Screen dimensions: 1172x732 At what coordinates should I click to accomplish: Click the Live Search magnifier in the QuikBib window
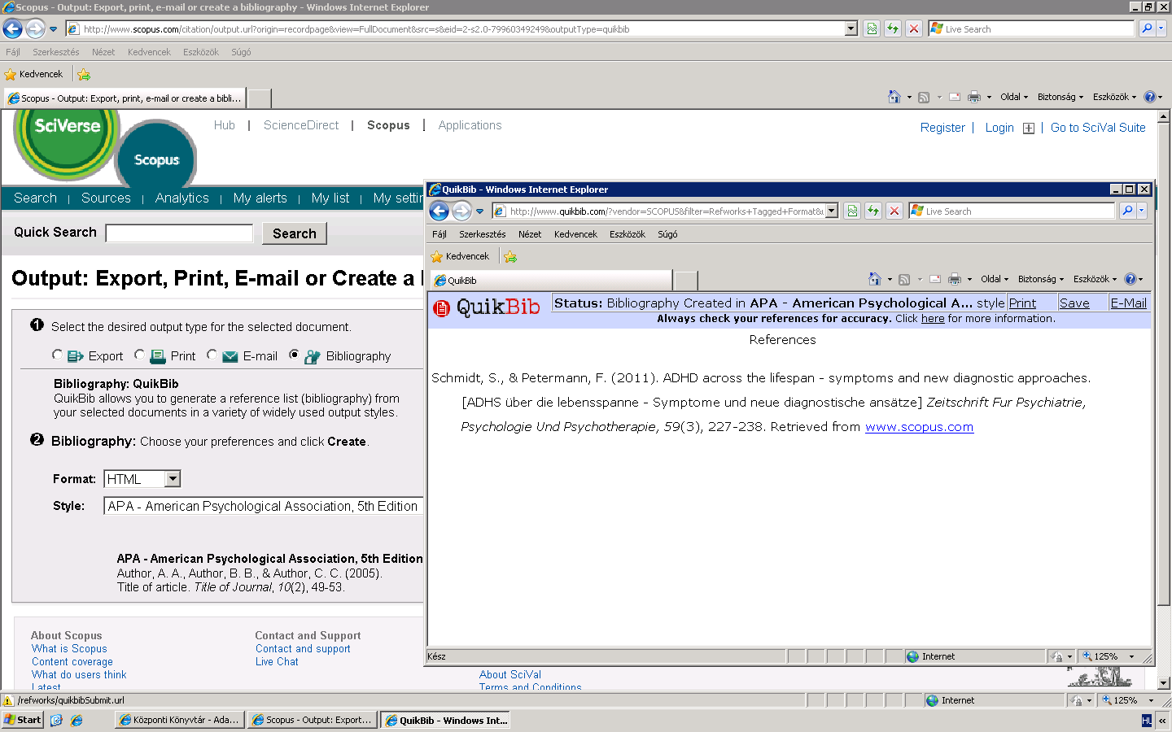(1127, 211)
